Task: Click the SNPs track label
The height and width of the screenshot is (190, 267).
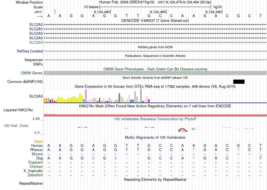Action: (x=38, y=64)
